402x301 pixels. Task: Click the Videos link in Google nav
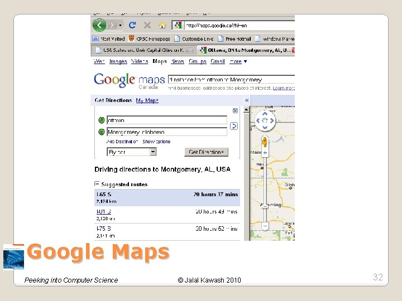click(x=140, y=61)
